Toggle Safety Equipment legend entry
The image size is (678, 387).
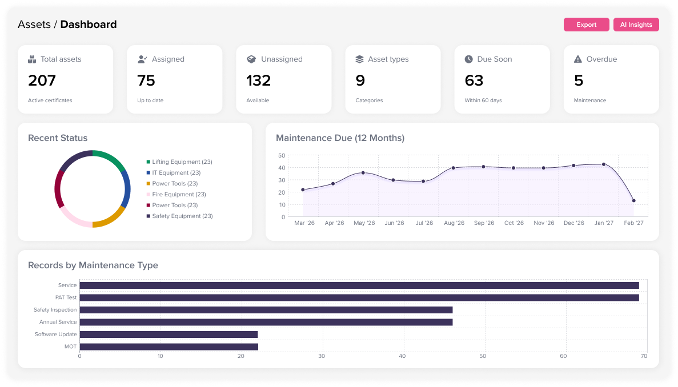(x=182, y=216)
